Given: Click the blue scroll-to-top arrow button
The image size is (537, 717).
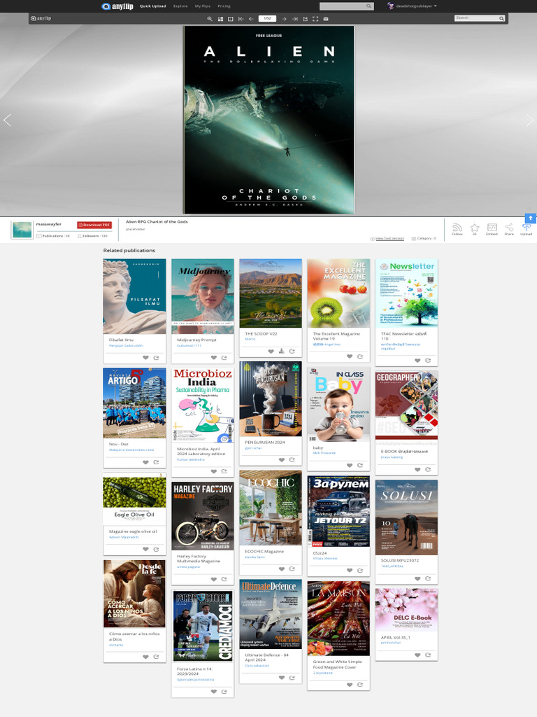Looking at the screenshot, I should pyautogui.click(x=530, y=218).
